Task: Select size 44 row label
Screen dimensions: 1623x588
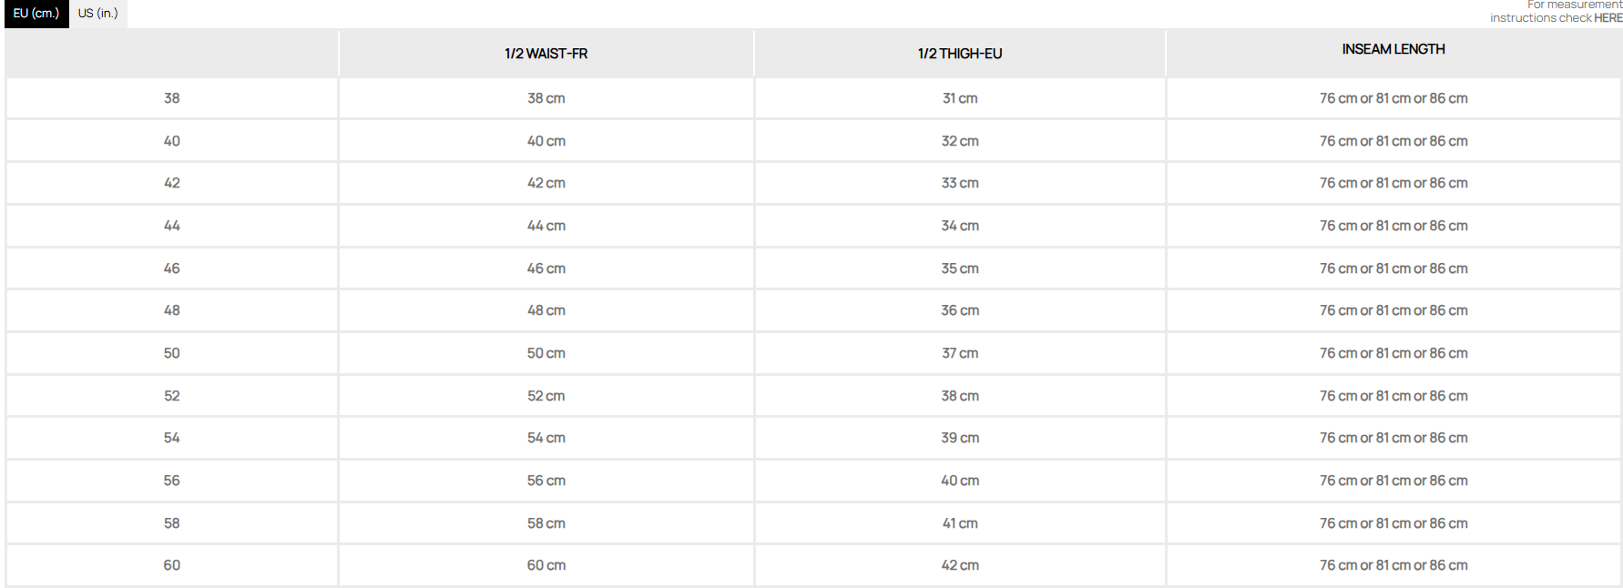Action: (172, 226)
